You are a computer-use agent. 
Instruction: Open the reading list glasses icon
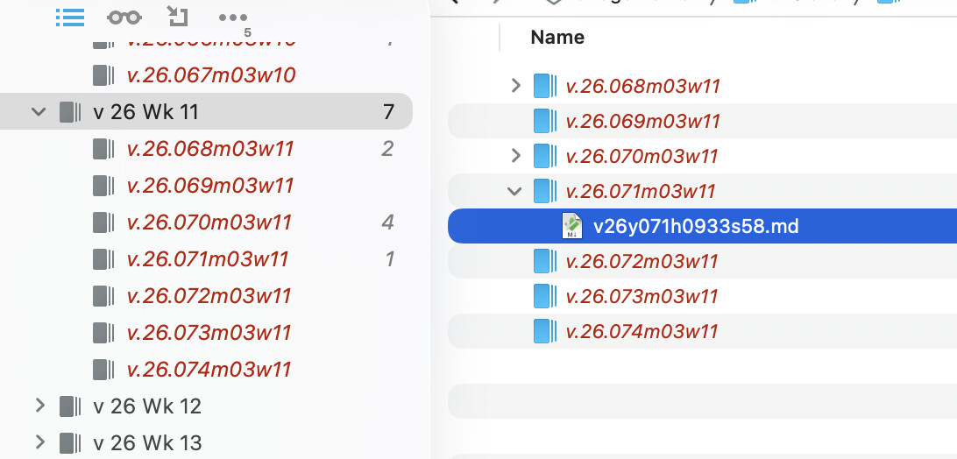(x=124, y=18)
